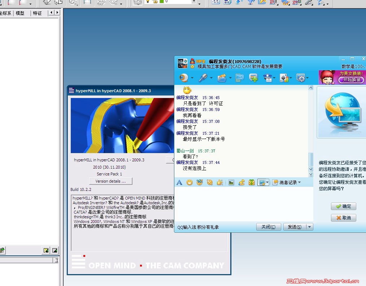The image size is (366, 286).
Task: Open font settings letter A icon
Action: [x=179, y=182]
